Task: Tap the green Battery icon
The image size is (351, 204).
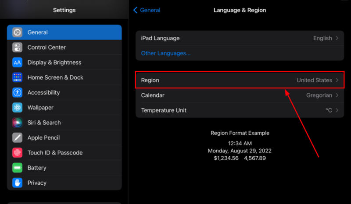Action: (18, 168)
